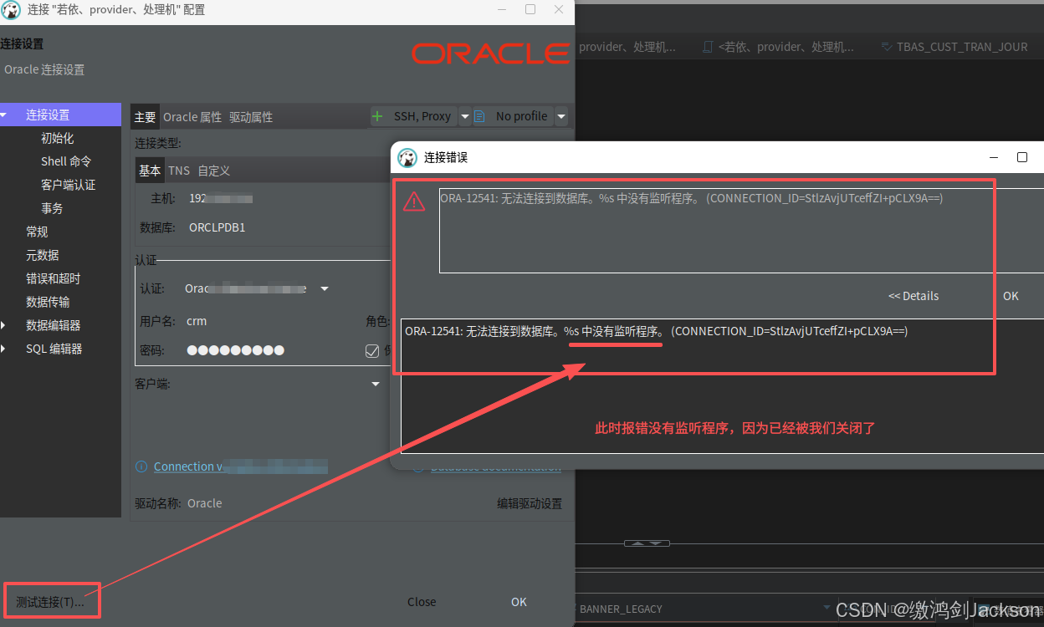This screenshot has width=1044, height=627.
Task: Open the SSH, Proxy dropdown arrow
Action: point(465,116)
